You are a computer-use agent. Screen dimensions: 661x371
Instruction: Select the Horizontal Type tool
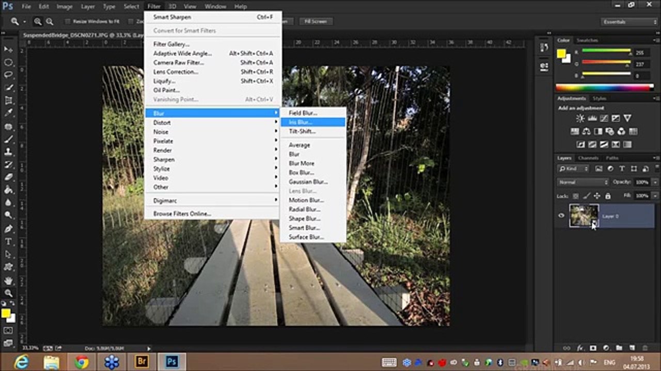(x=8, y=242)
